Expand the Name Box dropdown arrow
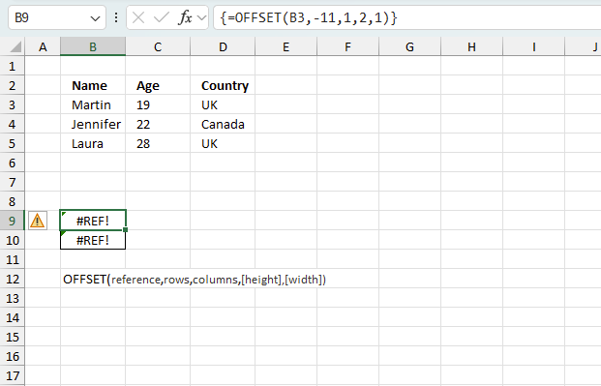601x386 pixels. click(x=95, y=18)
